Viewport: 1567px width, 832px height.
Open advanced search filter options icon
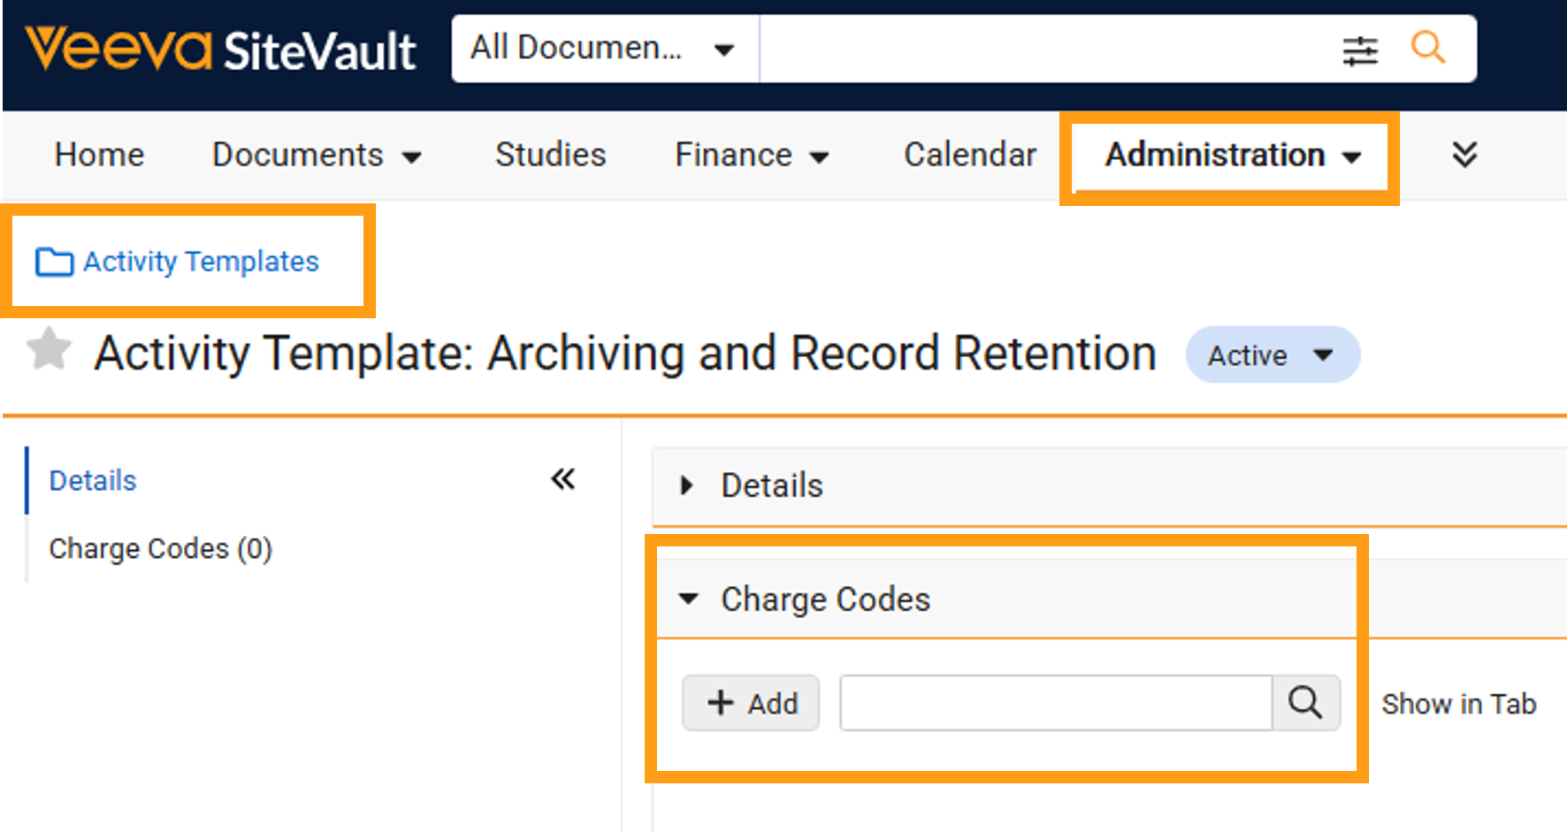click(x=1360, y=50)
